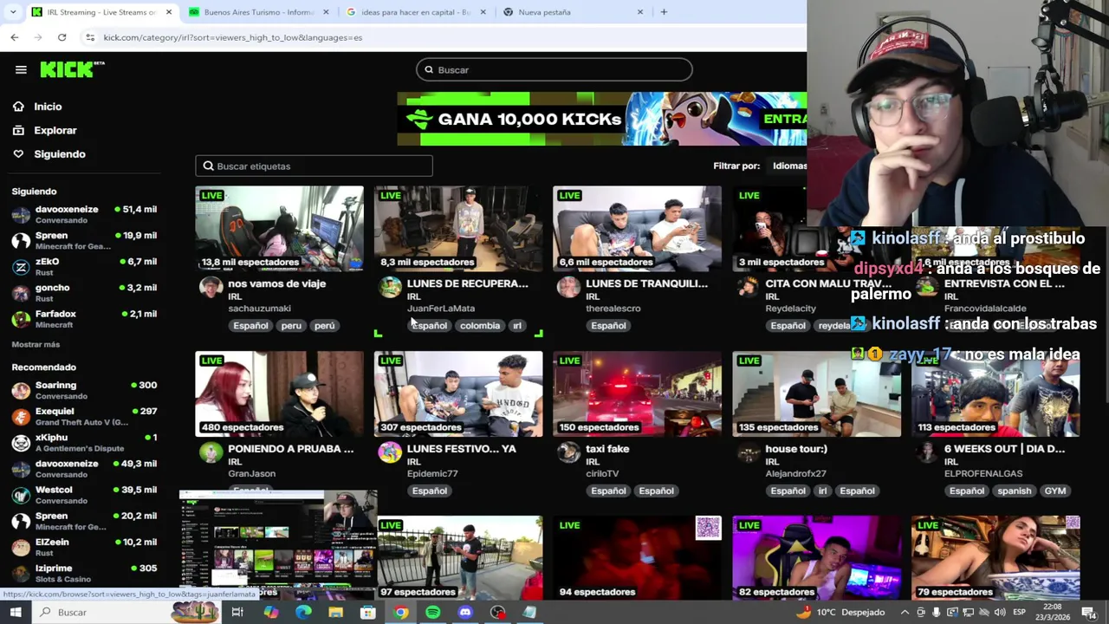The width and height of the screenshot is (1109, 624).
Task: Open stream thumbnail with 8,3 mil espectadores
Action: point(458,229)
